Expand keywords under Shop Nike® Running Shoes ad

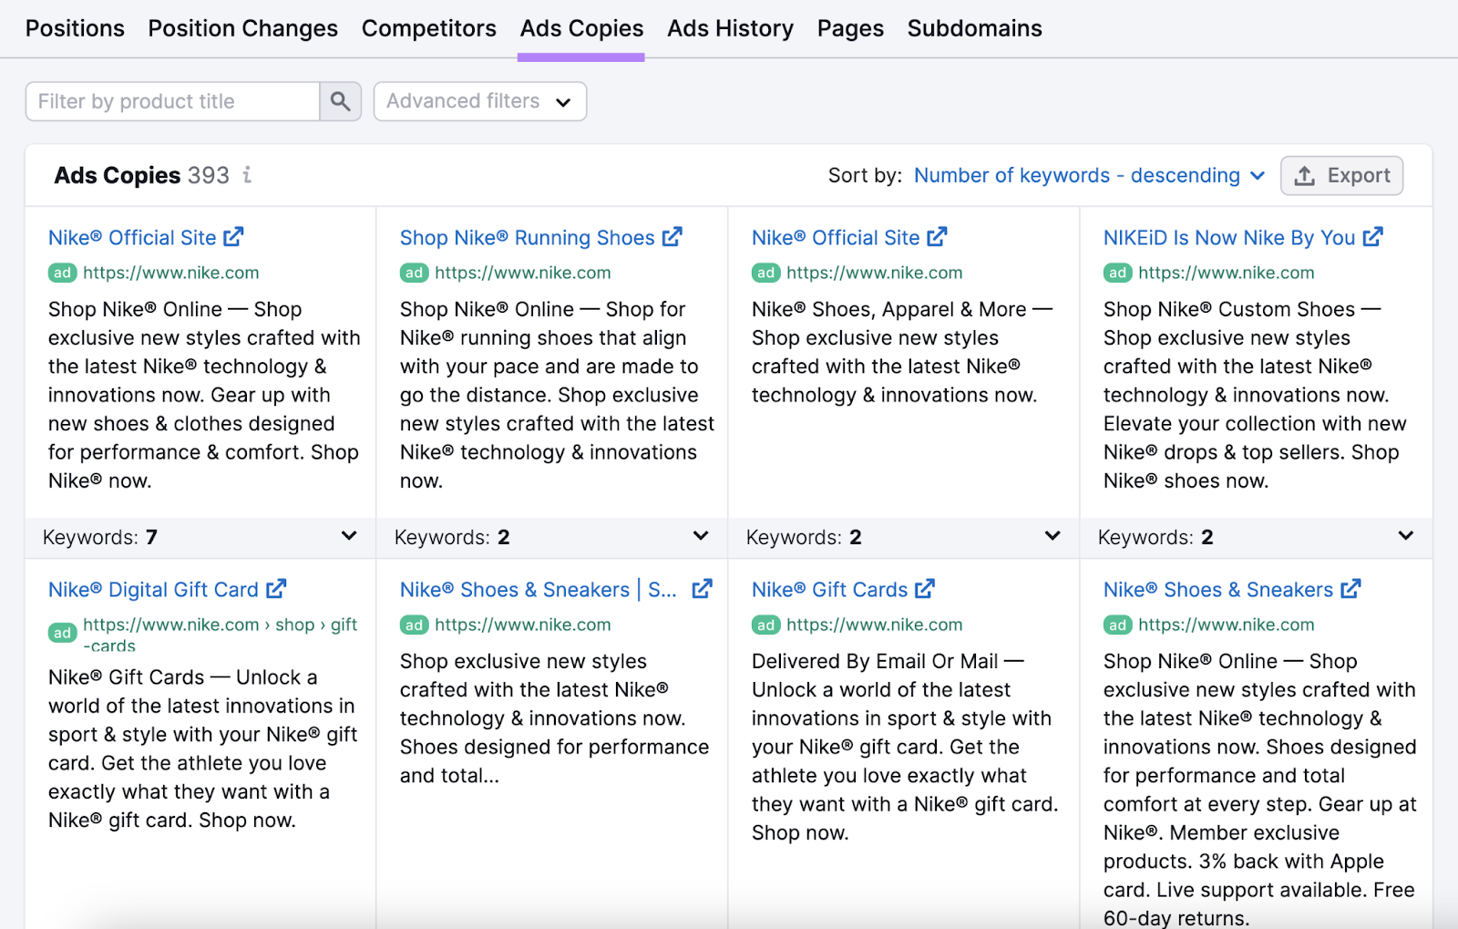click(x=701, y=536)
